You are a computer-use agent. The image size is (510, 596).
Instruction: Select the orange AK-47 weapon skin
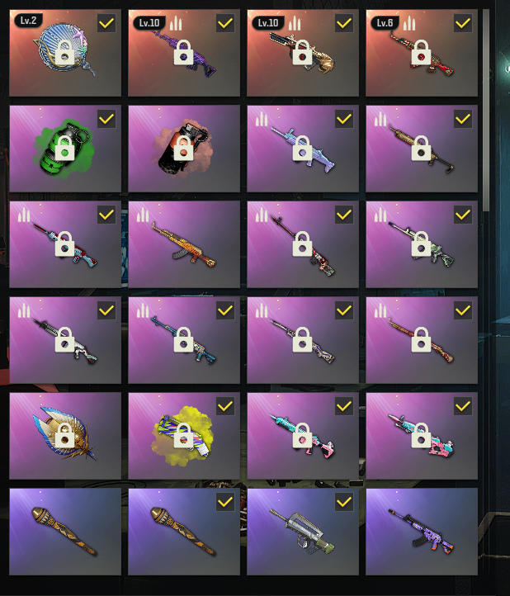tap(184, 244)
